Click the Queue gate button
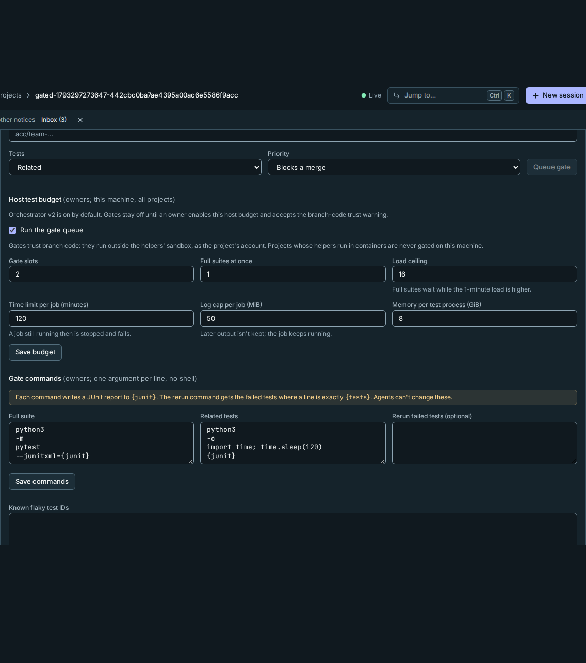 (x=551, y=167)
